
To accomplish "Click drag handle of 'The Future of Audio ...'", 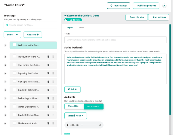I will pos(53,123).
